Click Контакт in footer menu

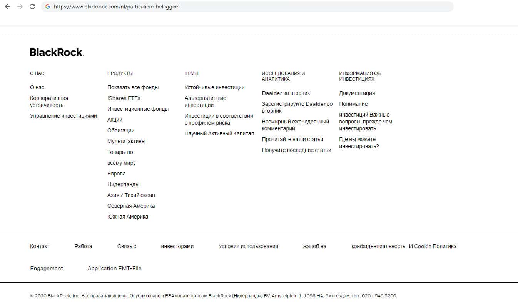click(40, 246)
